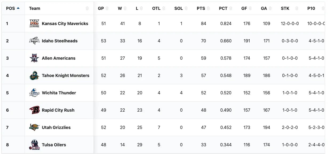Click the Utah Grizzlies bear logo
The height and width of the screenshot is (154, 328).
34,127
